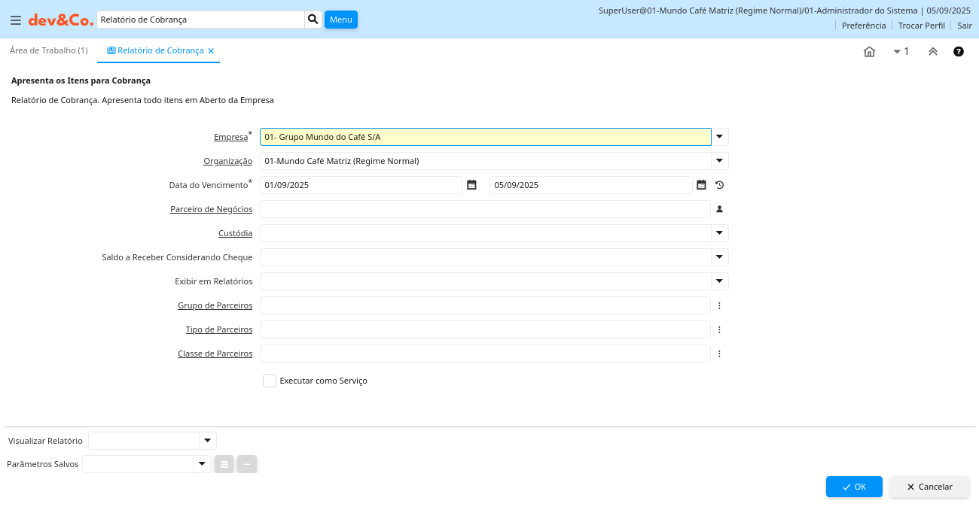Click the help question mark icon

click(959, 52)
